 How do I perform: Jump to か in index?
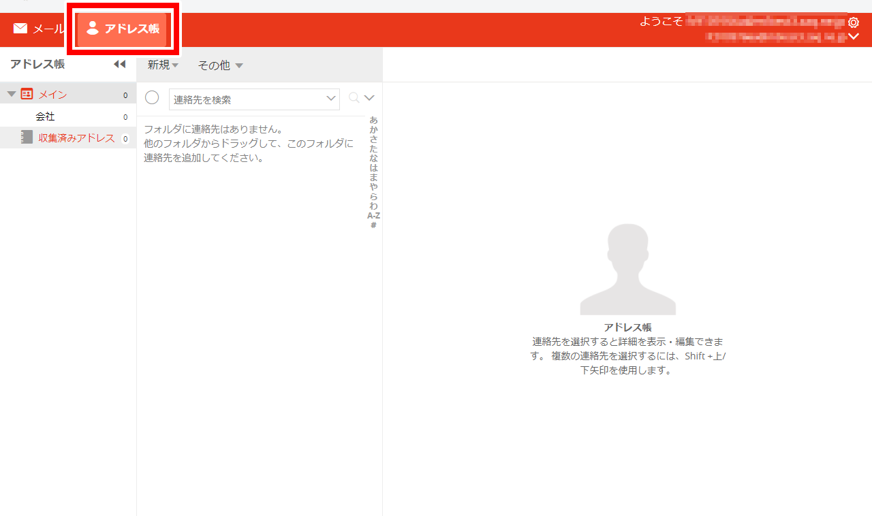click(373, 129)
